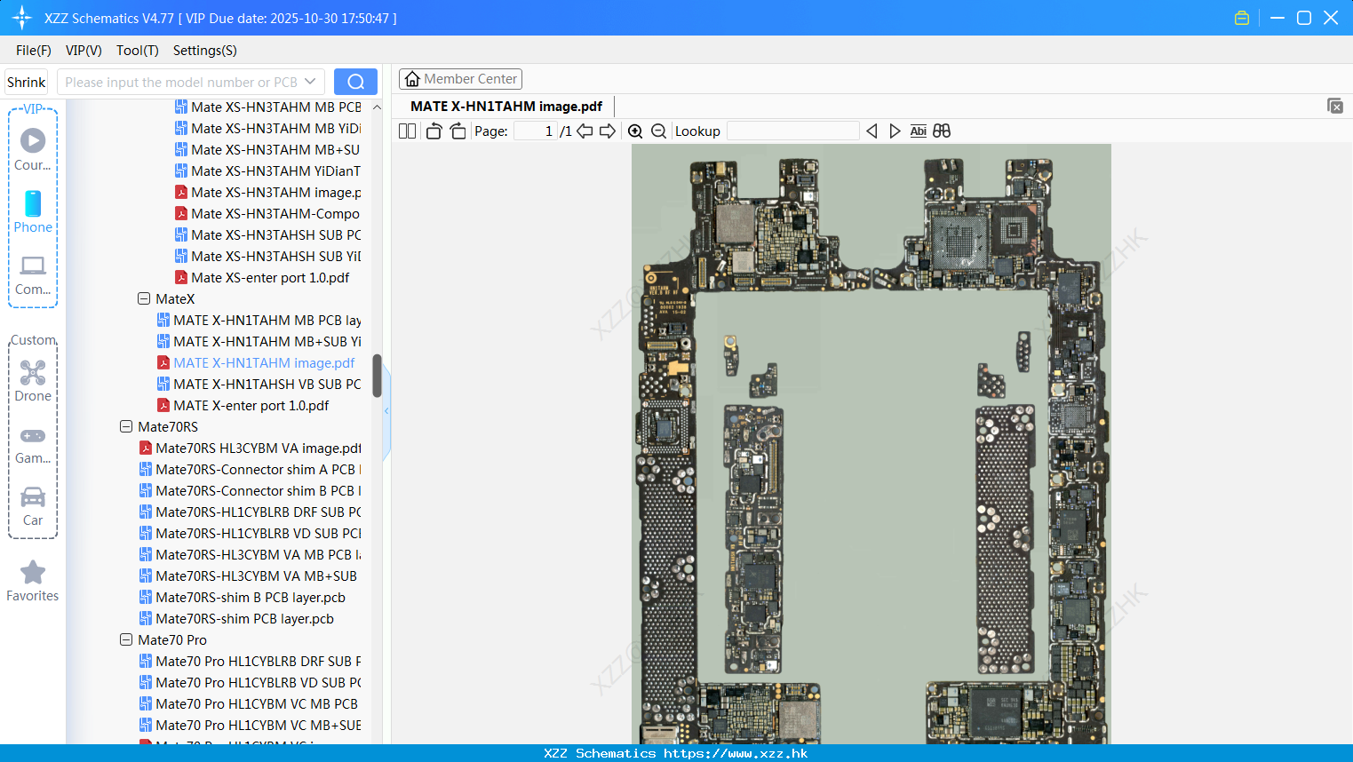
Task: Open Favorites
Action: (x=33, y=582)
